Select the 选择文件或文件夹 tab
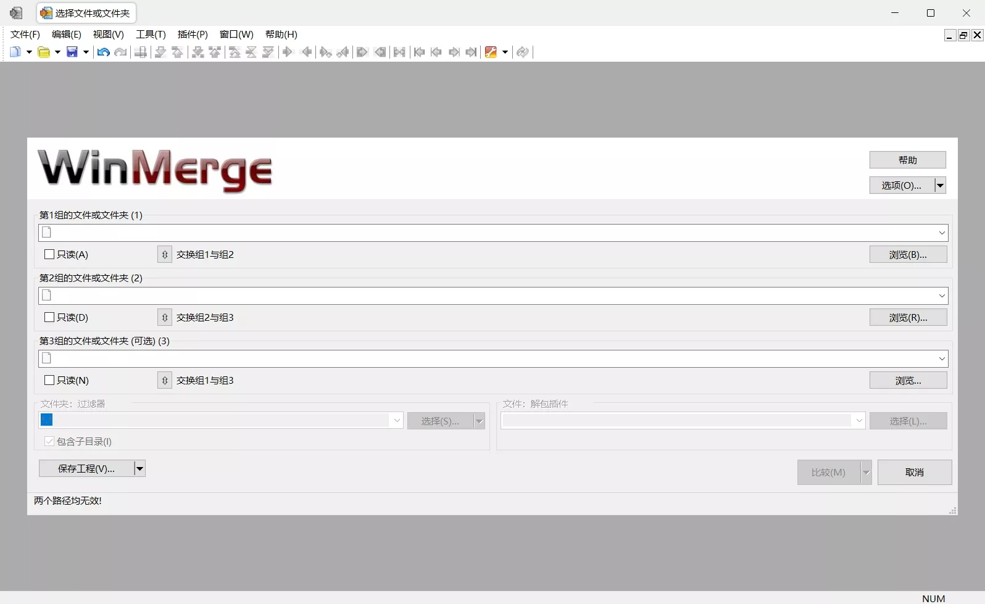985x604 pixels. coord(86,13)
